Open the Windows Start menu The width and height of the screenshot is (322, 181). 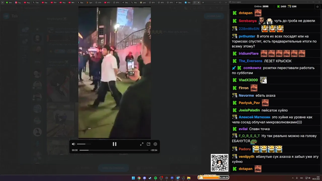(x=133, y=178)
